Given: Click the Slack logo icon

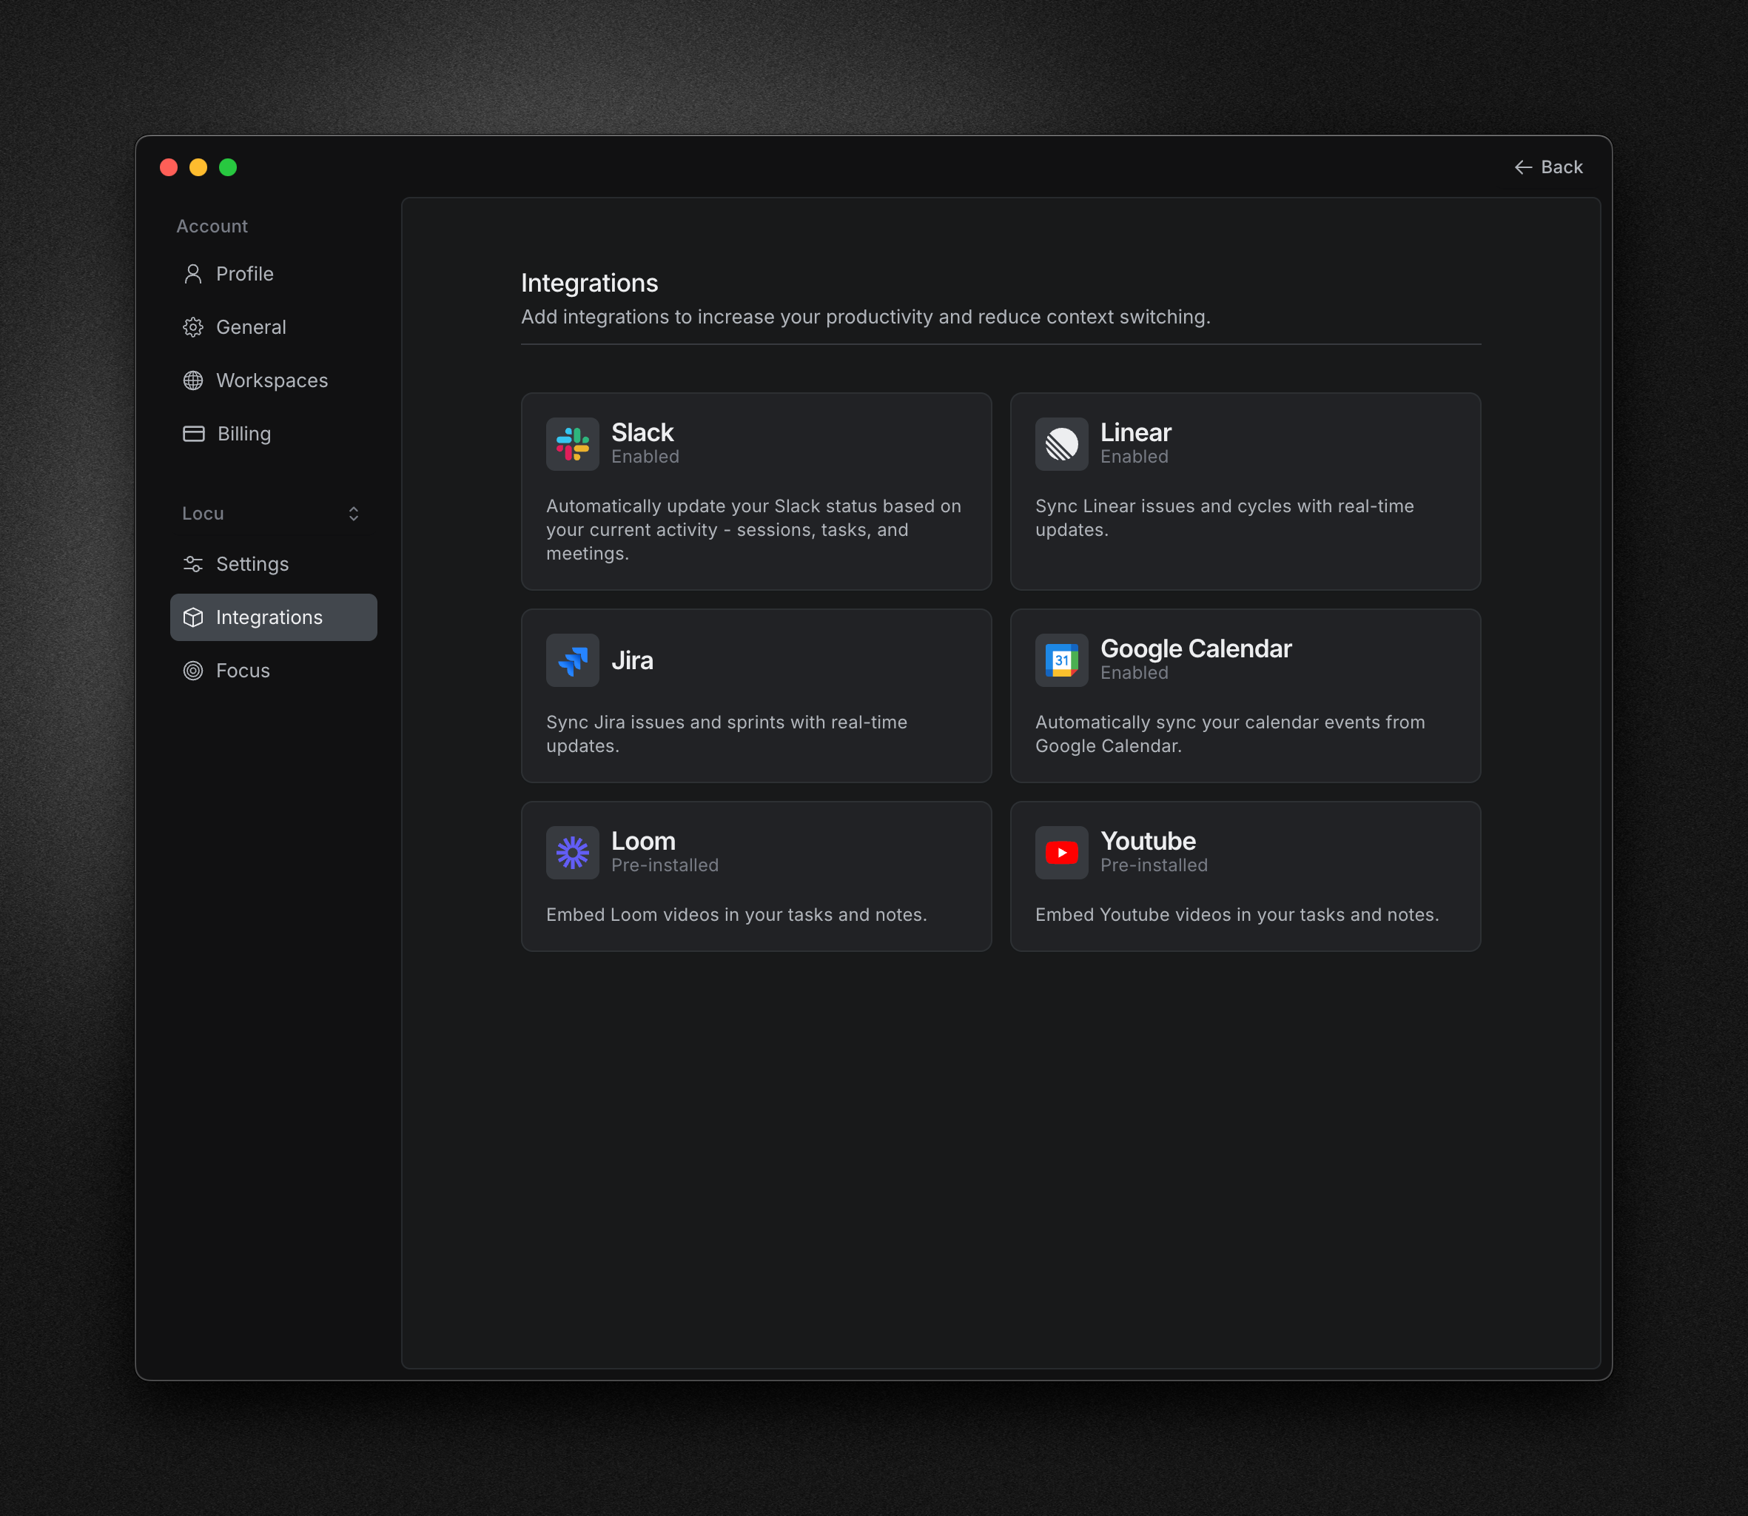Looking at the screenshot, I should (x=573, y=444).
